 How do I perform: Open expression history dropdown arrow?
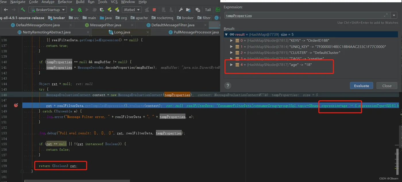[394, 15]
